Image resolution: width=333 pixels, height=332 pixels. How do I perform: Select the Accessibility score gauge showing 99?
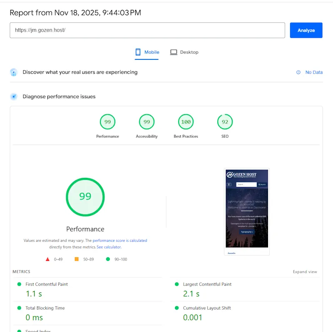click(147, 122)
